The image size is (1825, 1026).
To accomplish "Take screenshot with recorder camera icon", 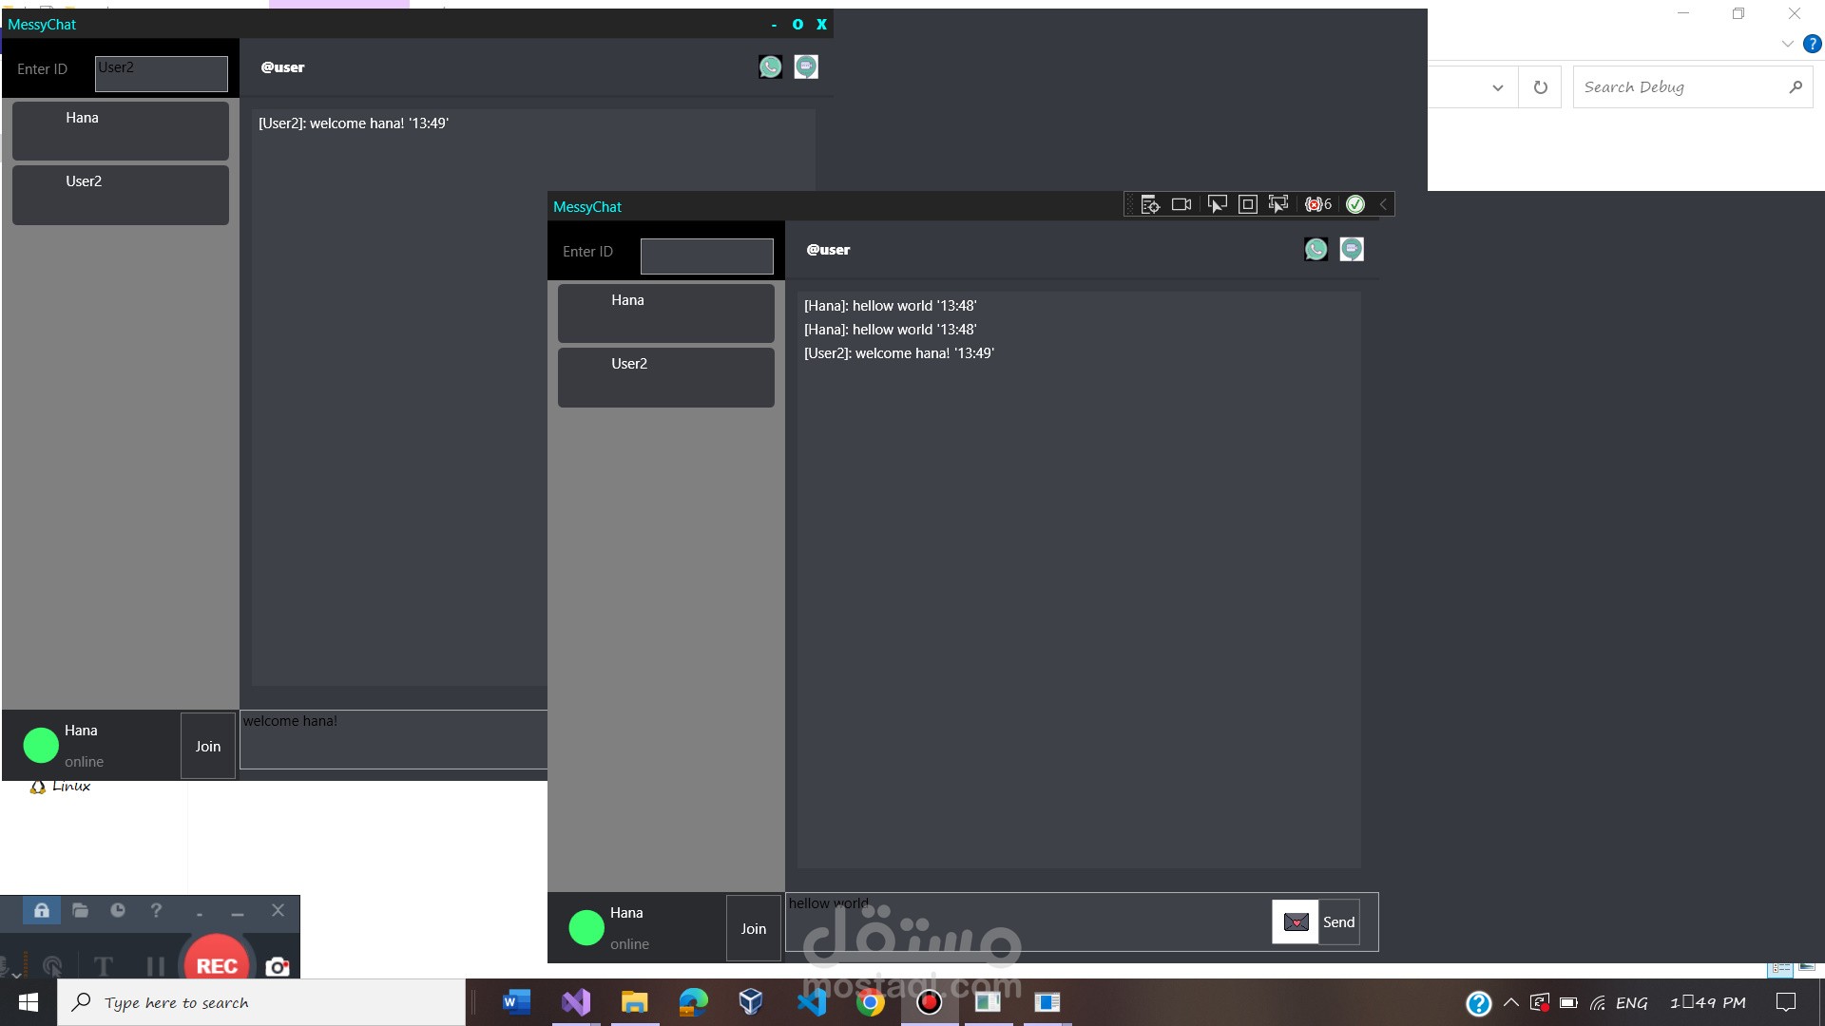I will click(x=278, y=966).
